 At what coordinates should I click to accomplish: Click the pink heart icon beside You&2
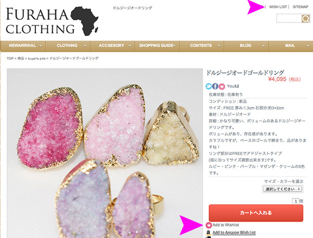coord(222,86)
